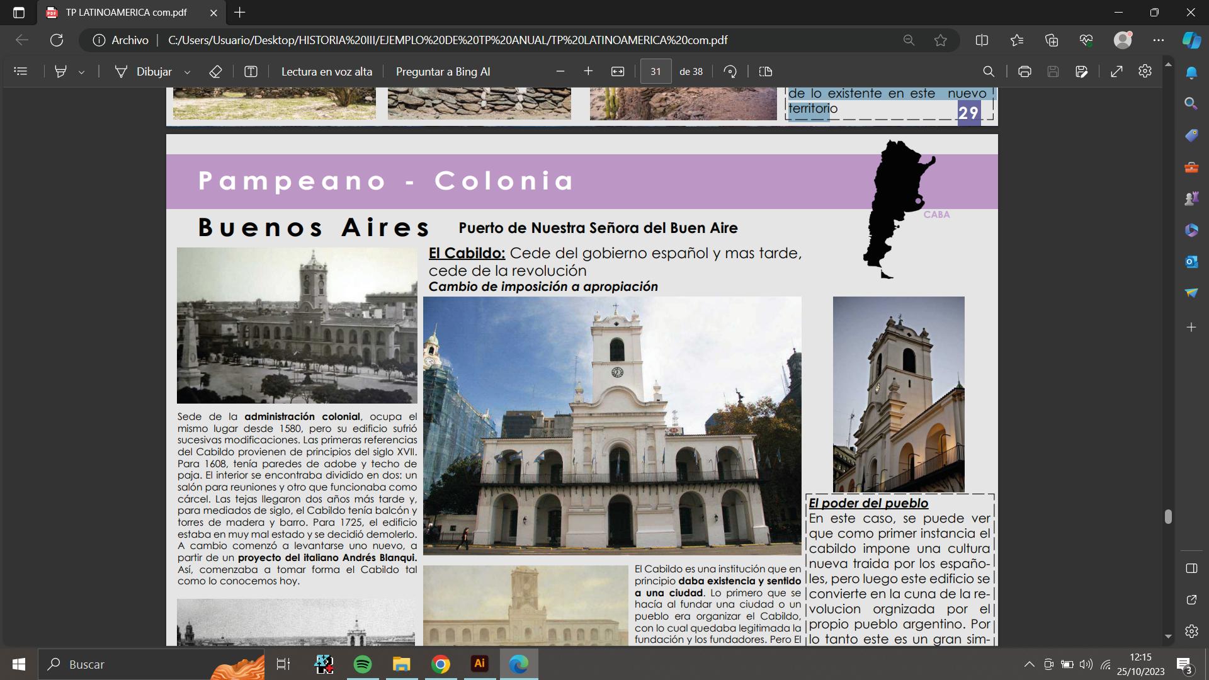Toggle the page view layout button
Viewport: 1209px width, 680px height.
[766, 72]
